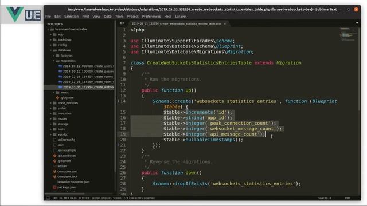Open the tab list dropdown arrow
Image resolution: width=367 pixels, height=206 pixels.
click(357, 23)
